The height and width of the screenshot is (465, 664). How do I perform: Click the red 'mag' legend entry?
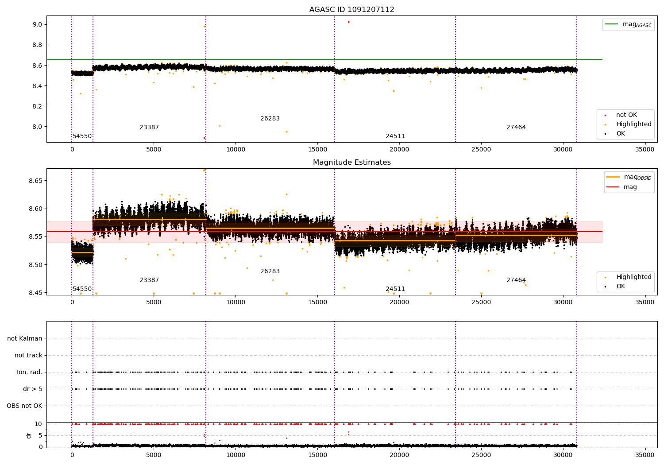point(622,187)
